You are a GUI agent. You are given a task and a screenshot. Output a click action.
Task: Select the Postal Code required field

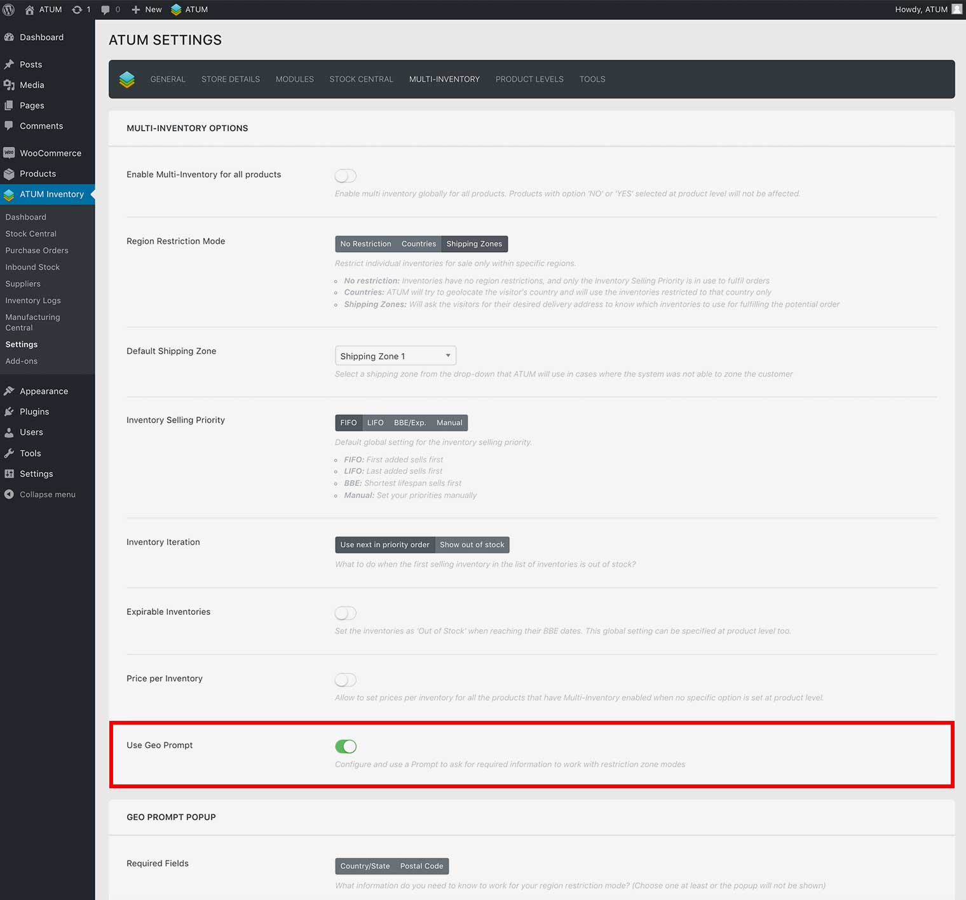click(x=421, y=866)
